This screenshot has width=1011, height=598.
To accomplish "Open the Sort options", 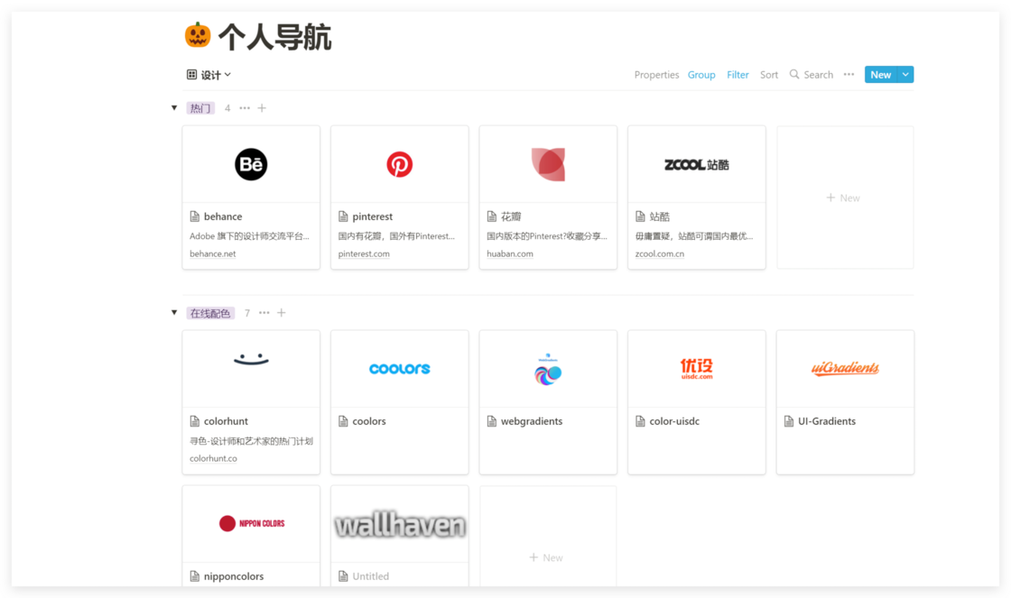I will [769, 75].
